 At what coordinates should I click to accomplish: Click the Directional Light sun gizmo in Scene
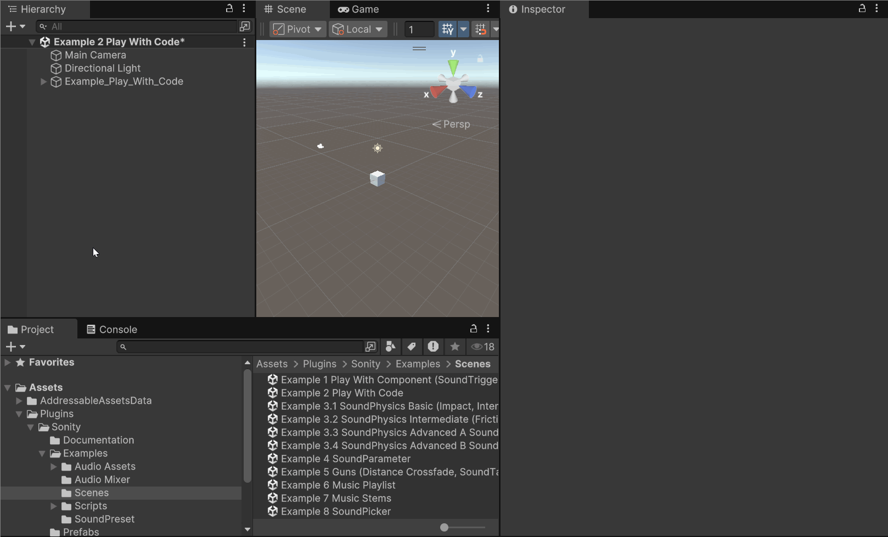(x=378, y=148)
